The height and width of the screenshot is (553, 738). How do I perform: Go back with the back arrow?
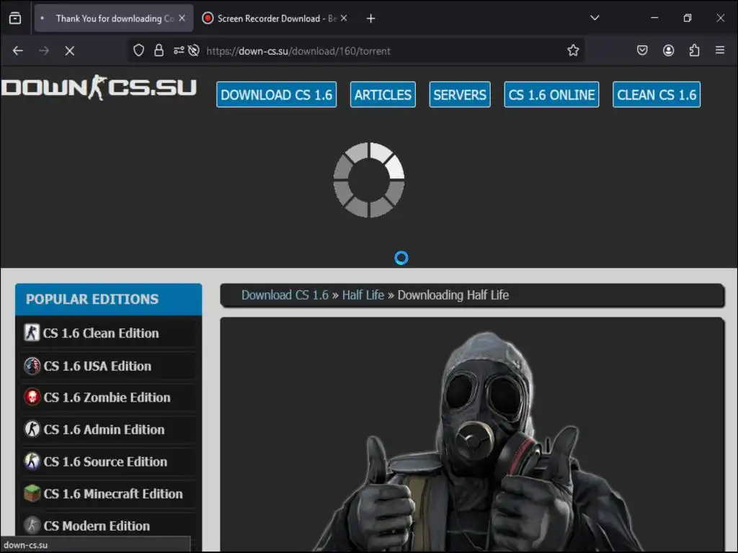(18, 51)
